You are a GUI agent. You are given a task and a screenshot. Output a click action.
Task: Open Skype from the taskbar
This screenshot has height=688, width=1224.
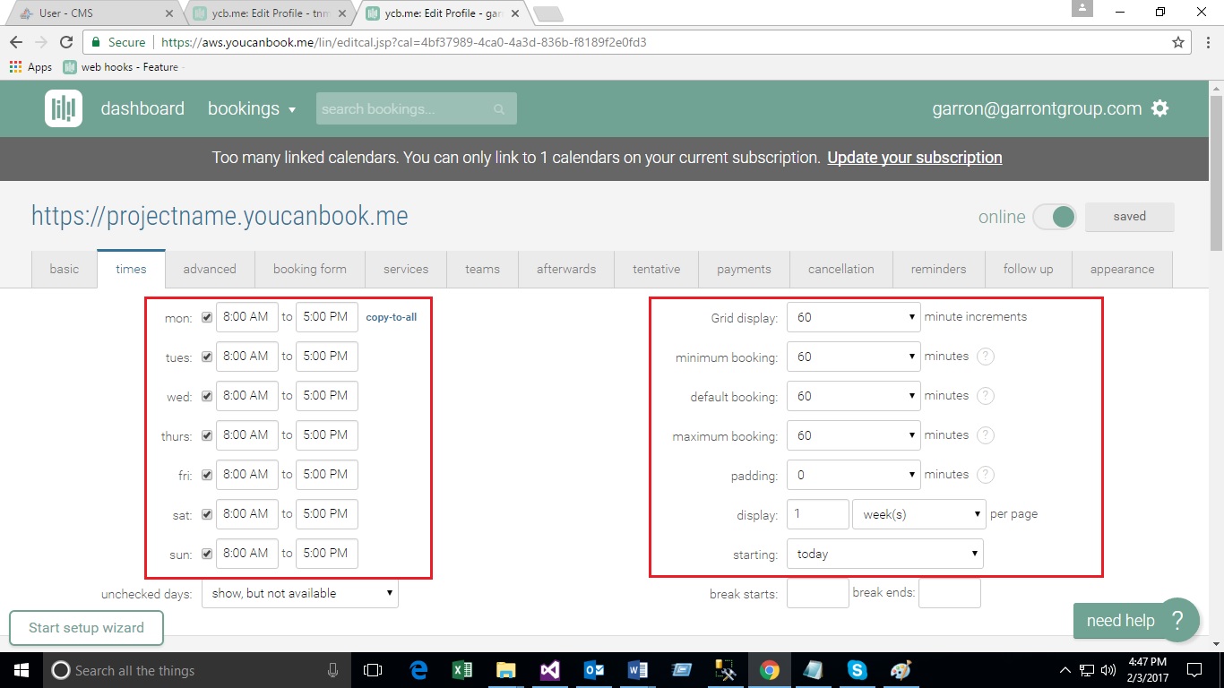coord(858,670)
